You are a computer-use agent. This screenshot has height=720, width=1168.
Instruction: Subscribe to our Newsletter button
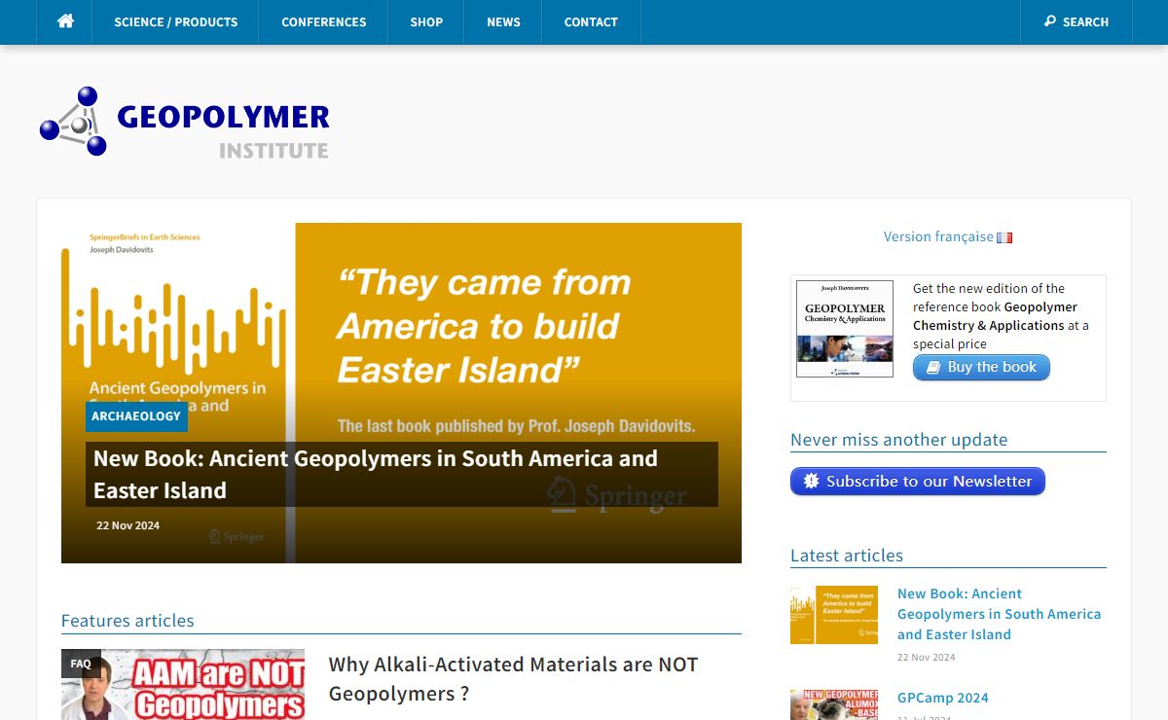918,482
